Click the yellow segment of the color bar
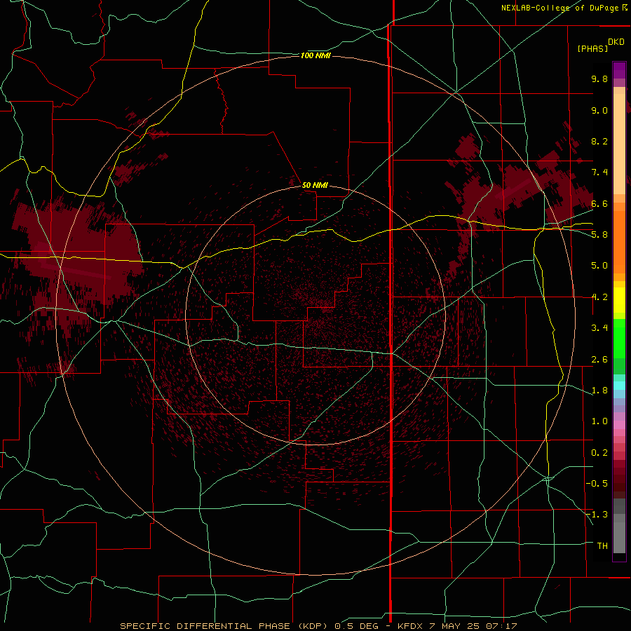 coord(619,300)
